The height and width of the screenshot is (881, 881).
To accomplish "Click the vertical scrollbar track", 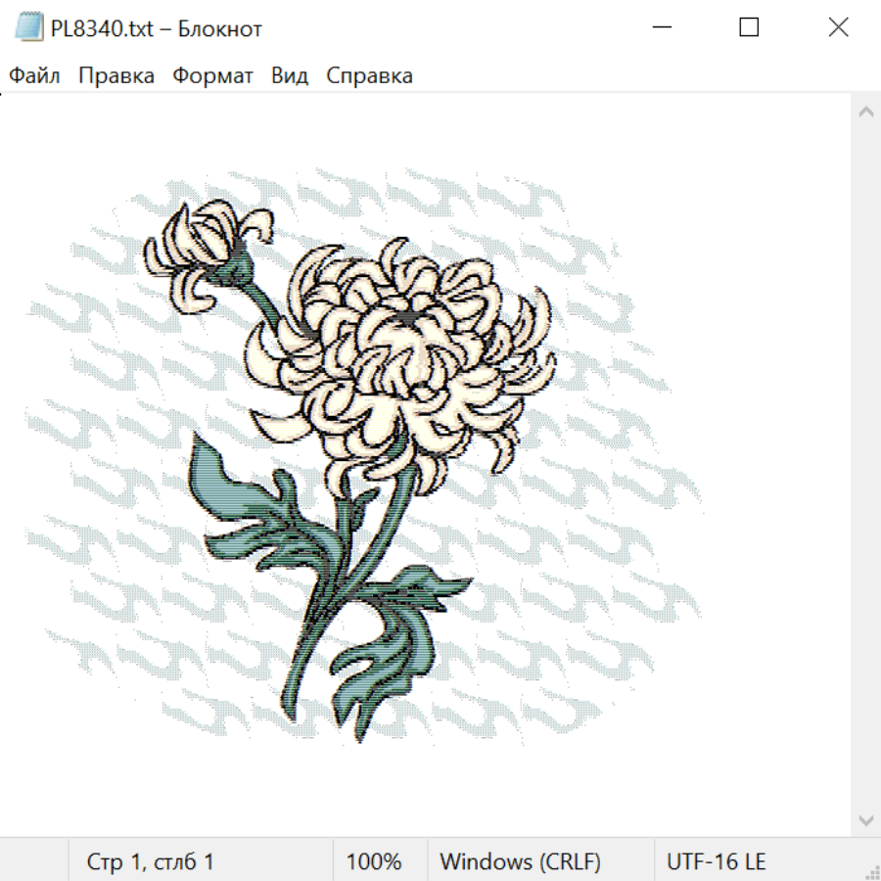I will click(x=866, y=466).
